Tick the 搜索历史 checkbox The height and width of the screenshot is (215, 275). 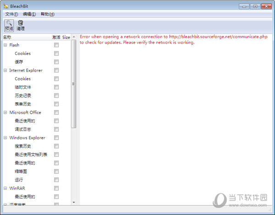coord(56,146)
